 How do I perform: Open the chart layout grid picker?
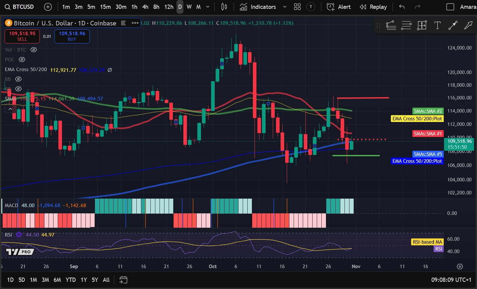tap(297, 7)
